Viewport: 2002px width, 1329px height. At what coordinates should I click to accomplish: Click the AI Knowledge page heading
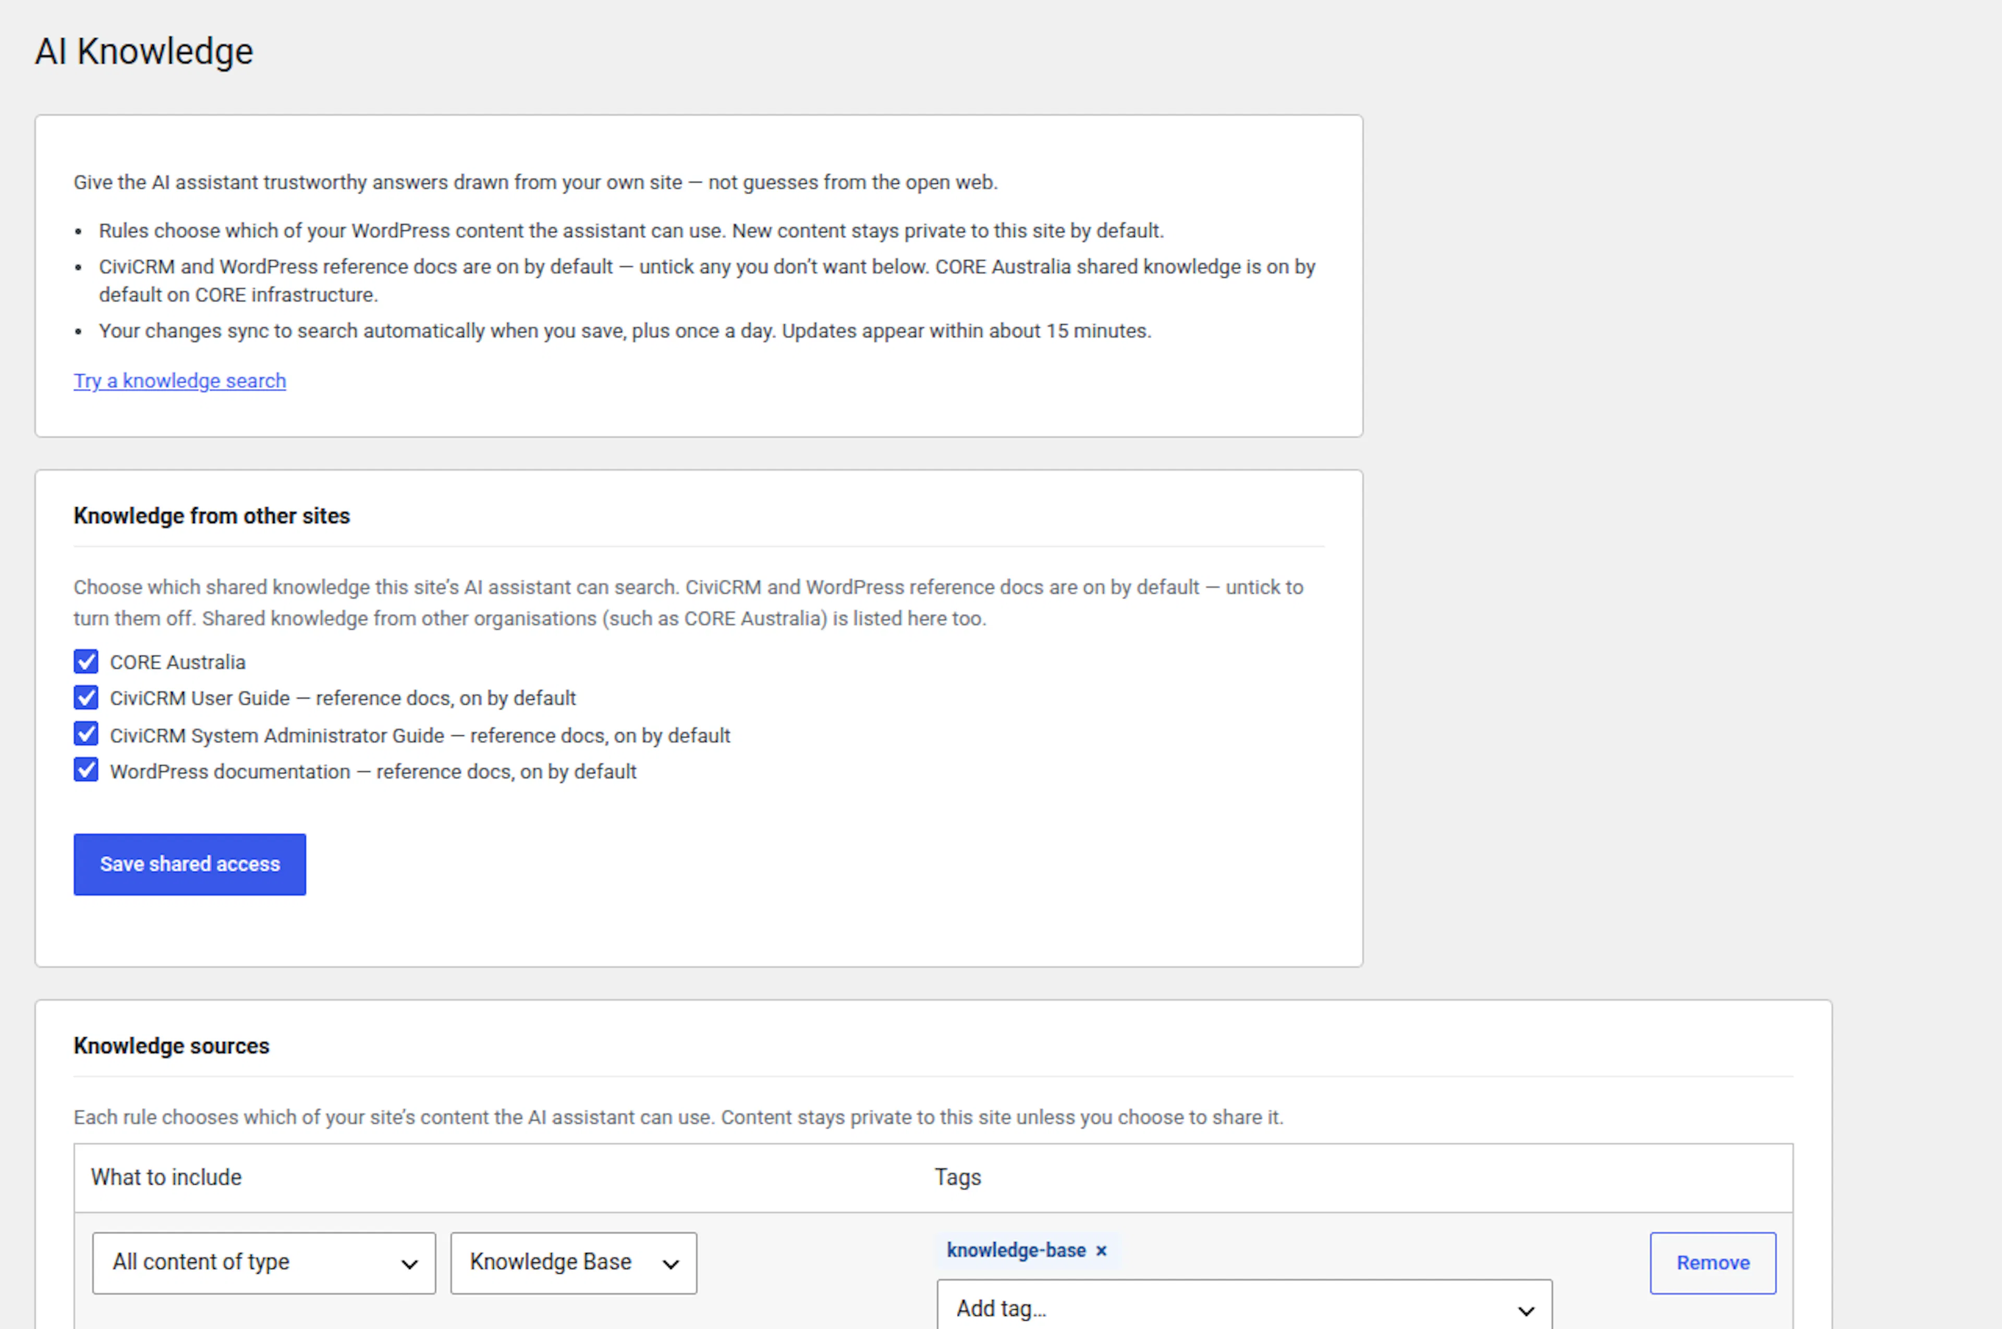144,52
